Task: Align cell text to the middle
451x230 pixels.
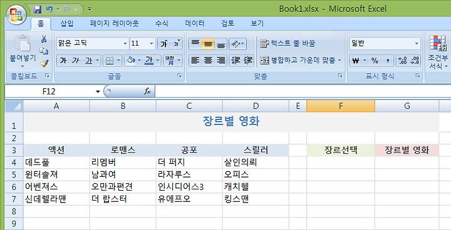Action: (x=208, y=44)
